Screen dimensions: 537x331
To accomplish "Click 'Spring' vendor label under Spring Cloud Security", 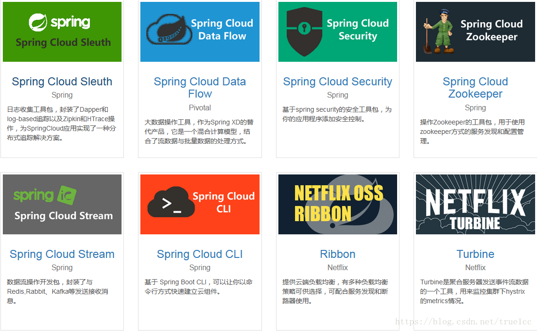I will tap(338, 95).
